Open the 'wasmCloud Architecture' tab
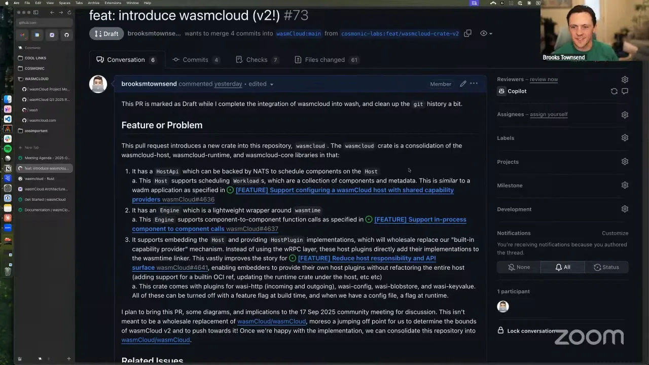Viewport: 649px width, 365px height. (x=45, y=189)
